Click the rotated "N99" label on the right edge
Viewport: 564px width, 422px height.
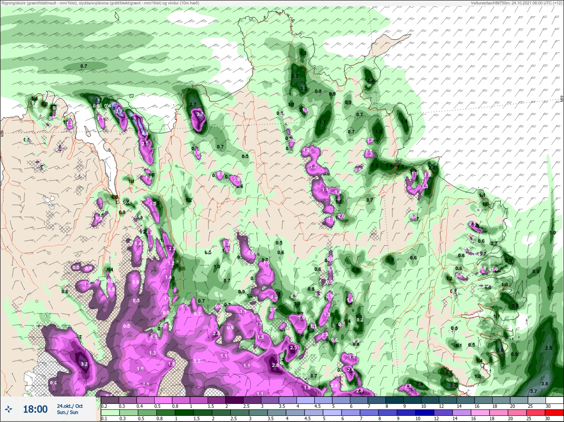562,99
